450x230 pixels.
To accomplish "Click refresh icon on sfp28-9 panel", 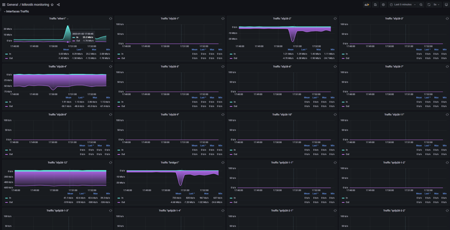I will coord(223,115).
